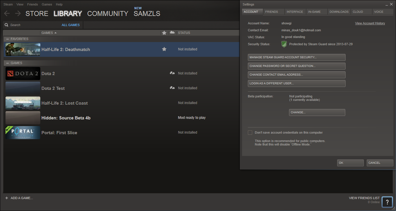Screen dimensions: 396x211
Task: Click the cloud column header icon
Action: point(172,32)
